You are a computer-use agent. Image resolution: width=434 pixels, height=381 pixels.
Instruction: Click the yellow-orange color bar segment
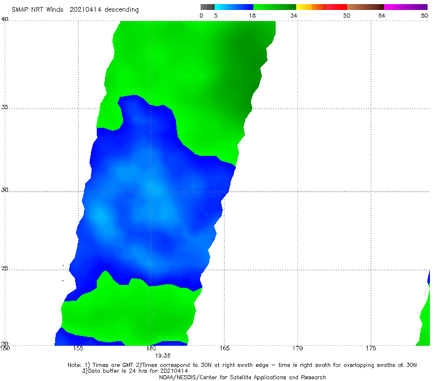point(311,7)
